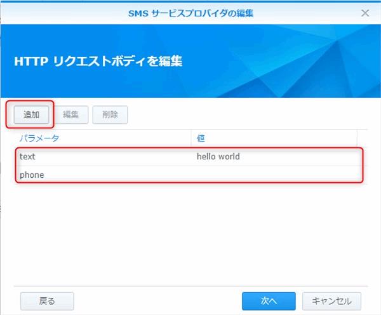This screenshot has height=315, width=381.
Task: Proceed with the 次へ button
Action: pos(269,301)
